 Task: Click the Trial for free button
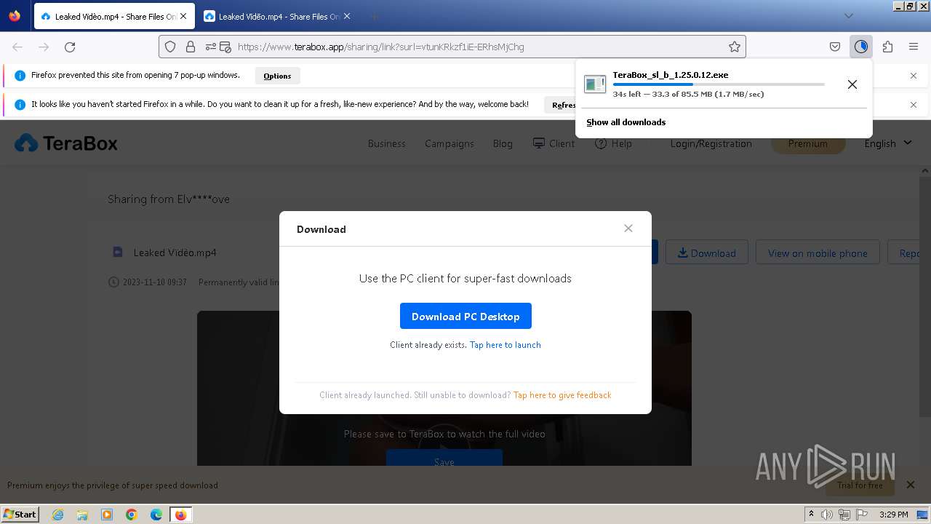pos(860,485)
